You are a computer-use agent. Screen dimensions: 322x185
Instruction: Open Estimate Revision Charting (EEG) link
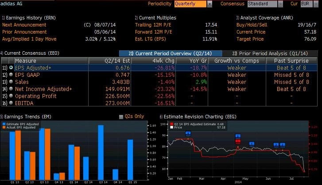tap(198, 117)
